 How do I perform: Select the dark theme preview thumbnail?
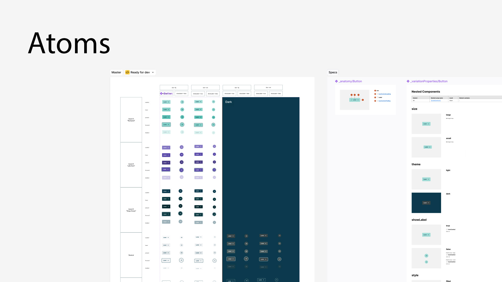pos(426,203)
